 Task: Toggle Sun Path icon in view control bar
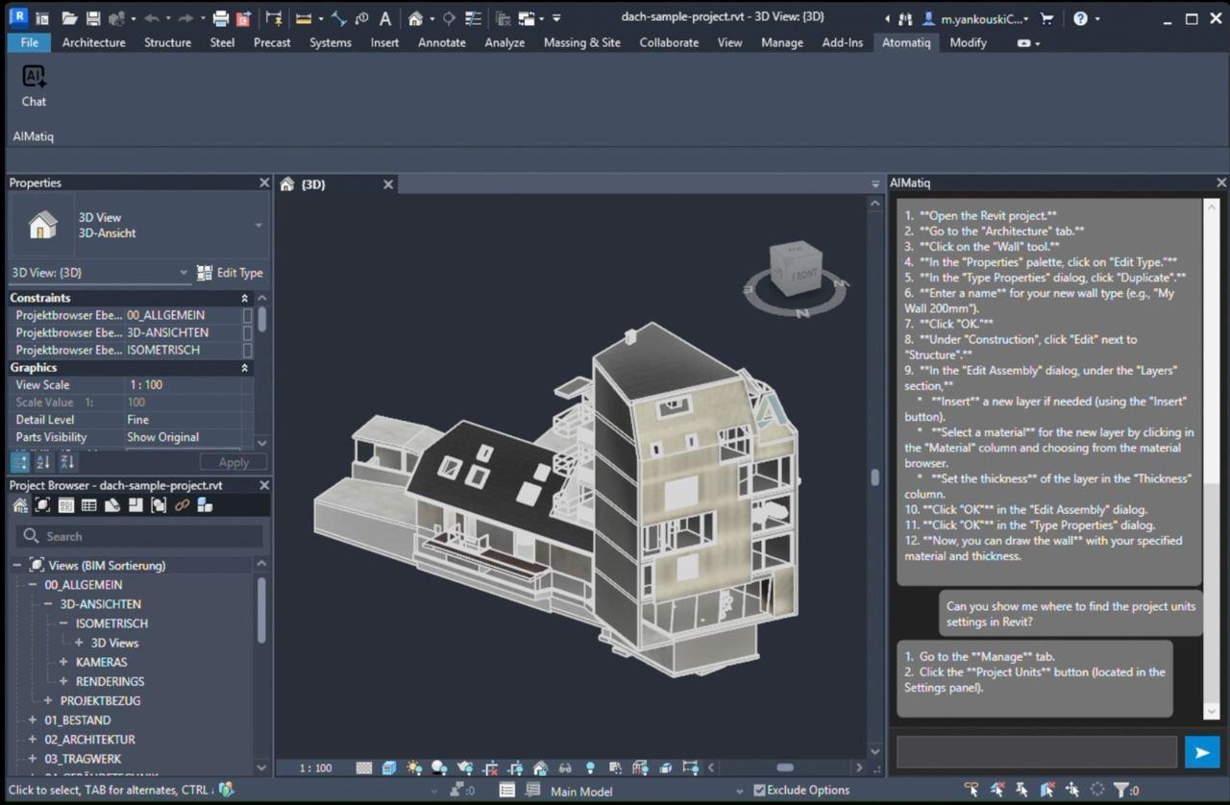[414, 768]
